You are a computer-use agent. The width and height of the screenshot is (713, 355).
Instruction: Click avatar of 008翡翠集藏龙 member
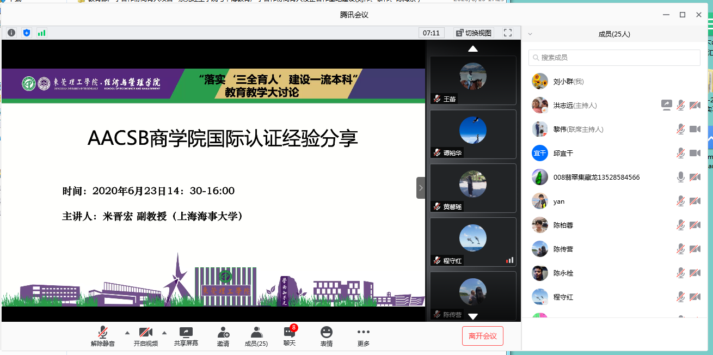540,177
